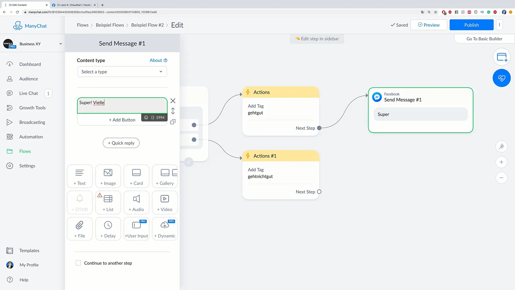Click the Add Delay content block icon

tap(108, 229)
